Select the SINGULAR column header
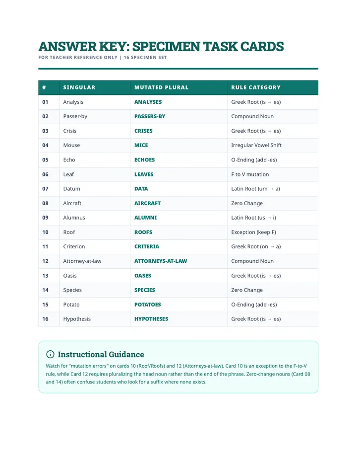Screen dimensions: 357x463 (x=79, y=87)
